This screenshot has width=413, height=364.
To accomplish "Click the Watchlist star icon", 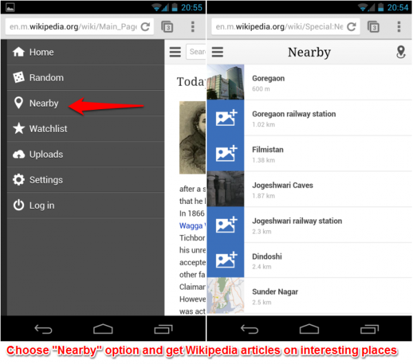I will tap(19, 128).
